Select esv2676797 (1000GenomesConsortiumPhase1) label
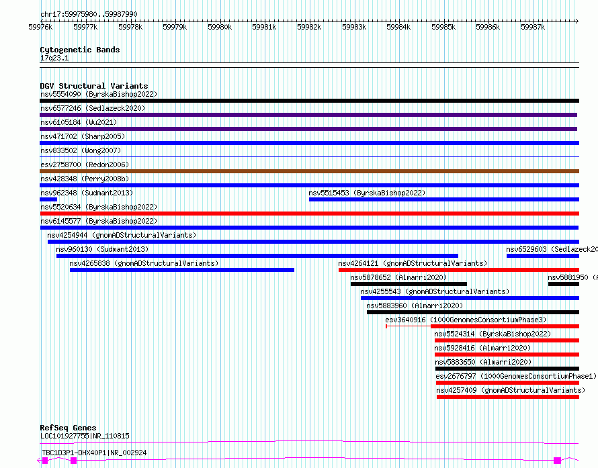The height and width of the screenshot is (468, 598). (516, 376)
